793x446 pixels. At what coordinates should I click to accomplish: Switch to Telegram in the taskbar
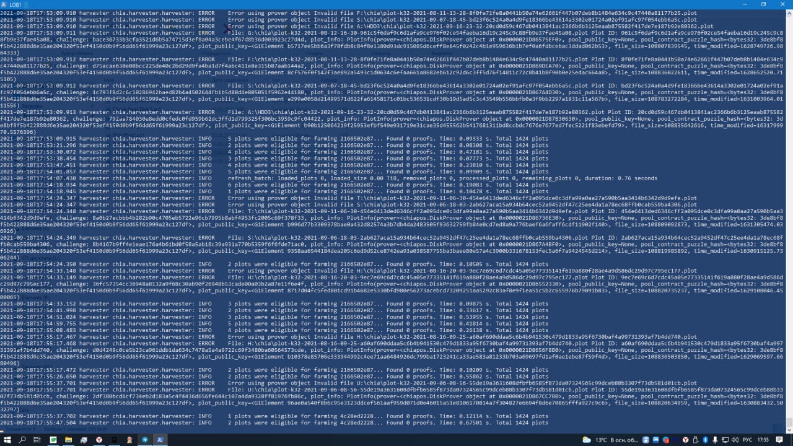145,440
